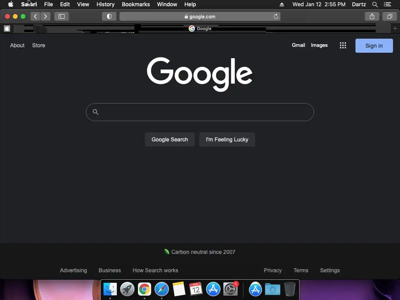This screenshot has height=300, width=400.
Task: Open Spotlight search in menu bar
Action: click(375, 4)
